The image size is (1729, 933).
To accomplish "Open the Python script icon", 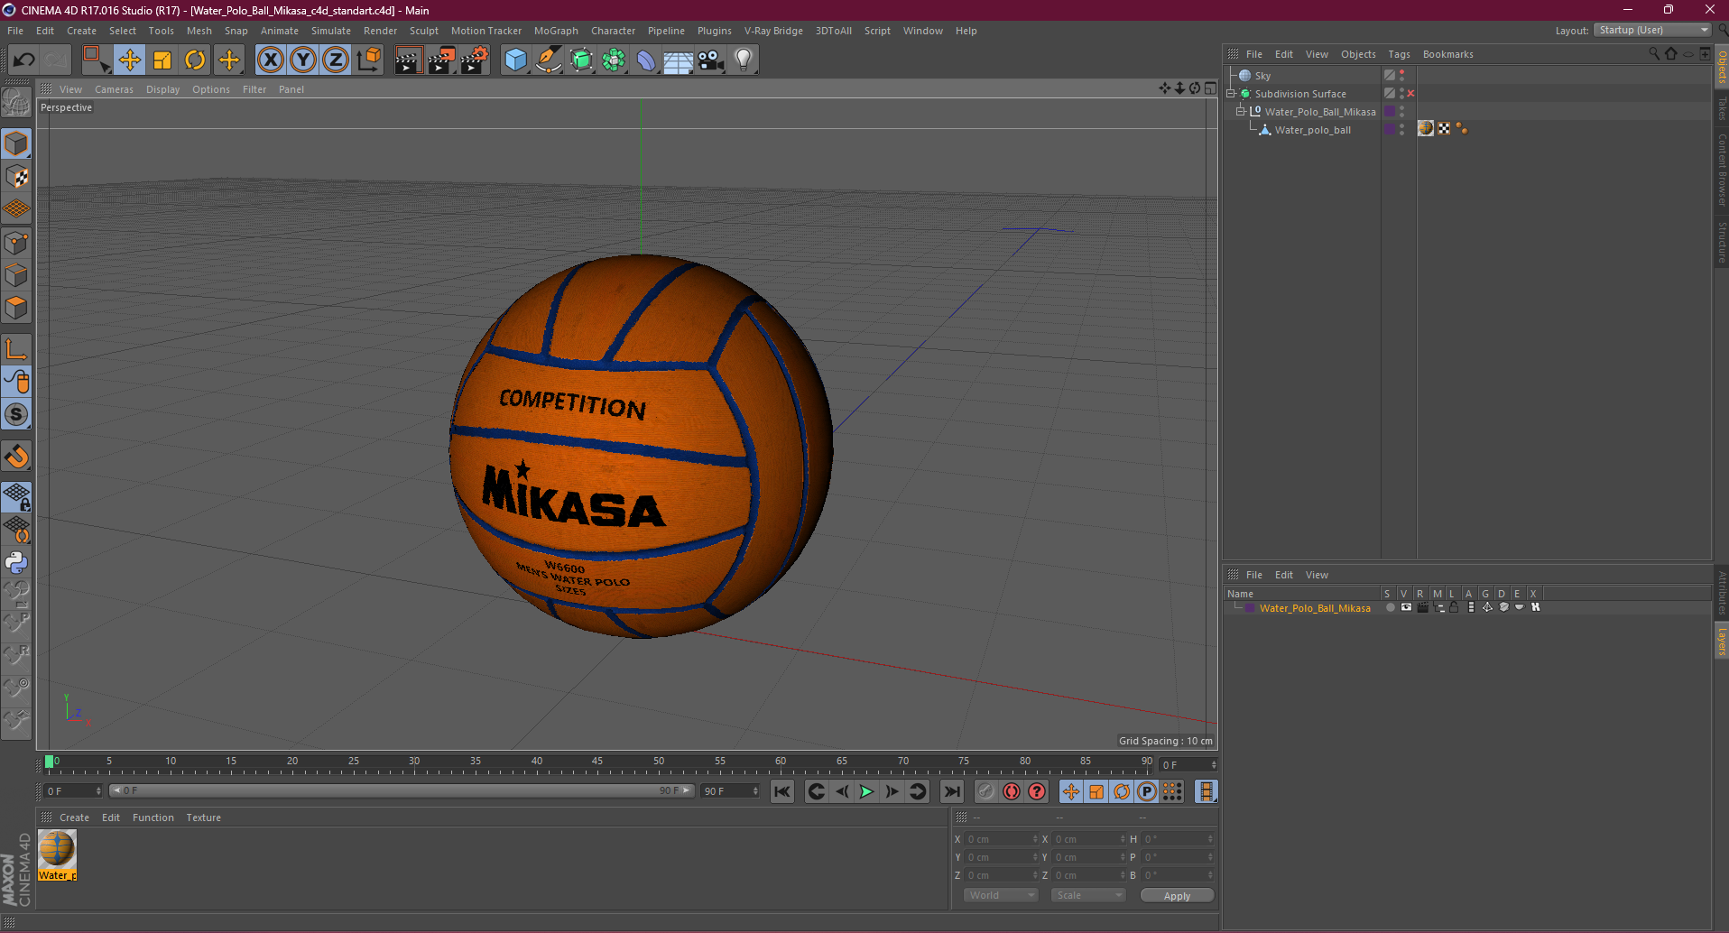I will pos(16,562).
